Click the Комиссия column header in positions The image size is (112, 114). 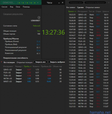(36, 66)
